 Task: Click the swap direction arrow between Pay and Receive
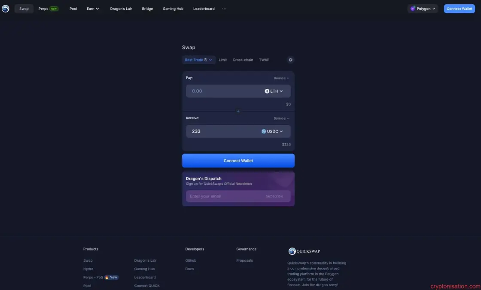click(x=238, y=111)
